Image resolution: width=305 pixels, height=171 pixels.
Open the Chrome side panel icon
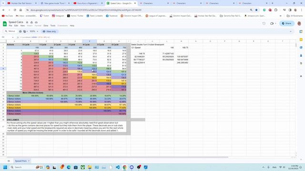pyautogui.click(x=290, y=10)
